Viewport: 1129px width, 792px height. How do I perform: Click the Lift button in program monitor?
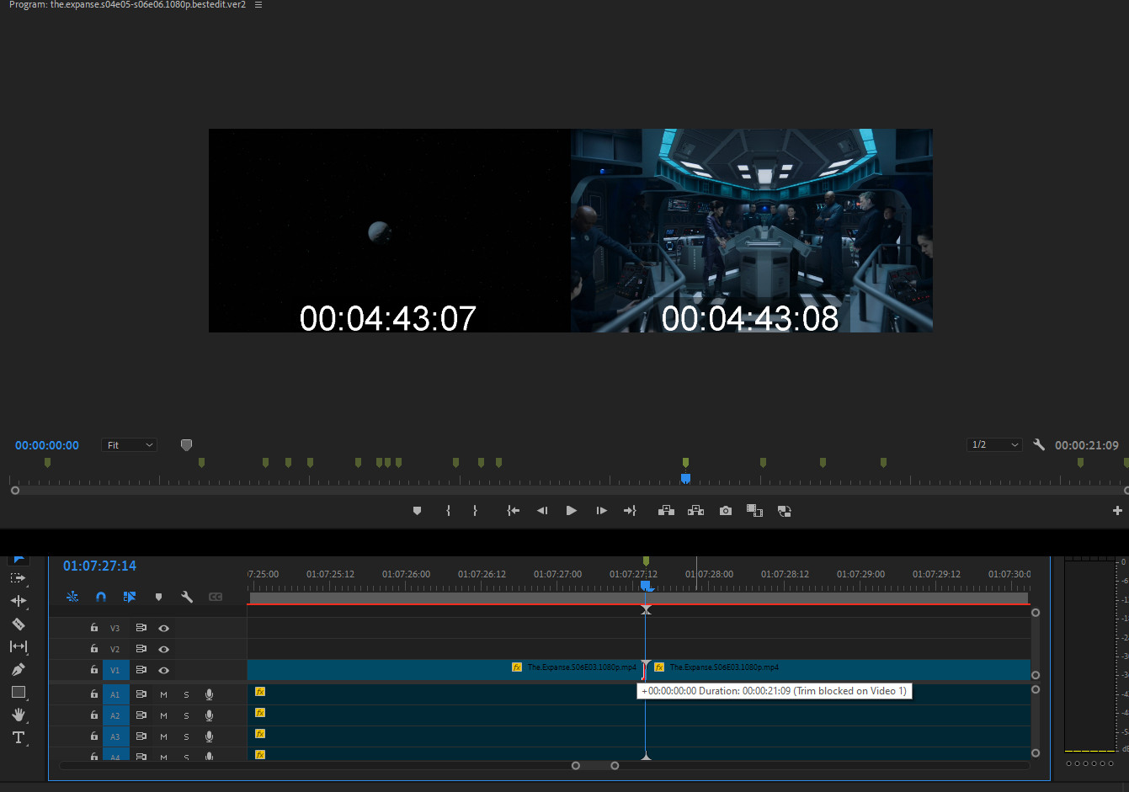click(666, 511)
